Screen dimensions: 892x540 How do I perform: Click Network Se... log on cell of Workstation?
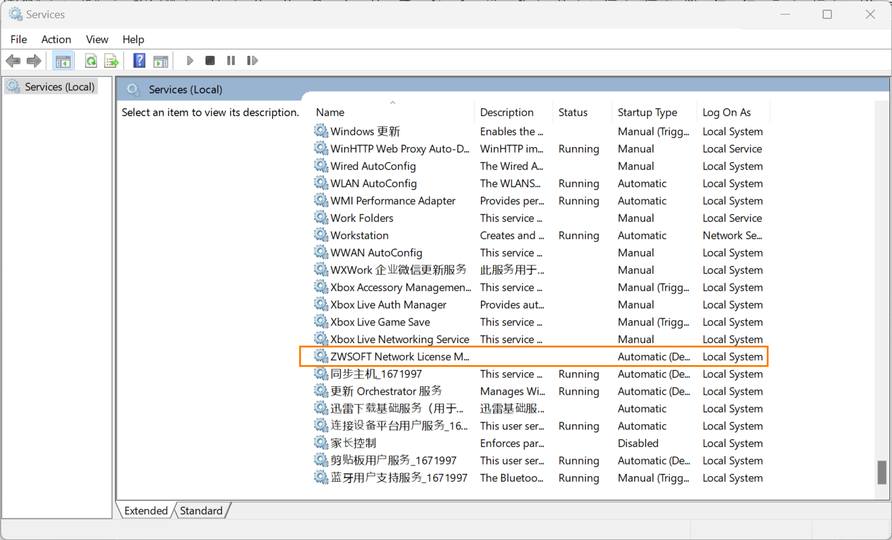pos(732,236)
